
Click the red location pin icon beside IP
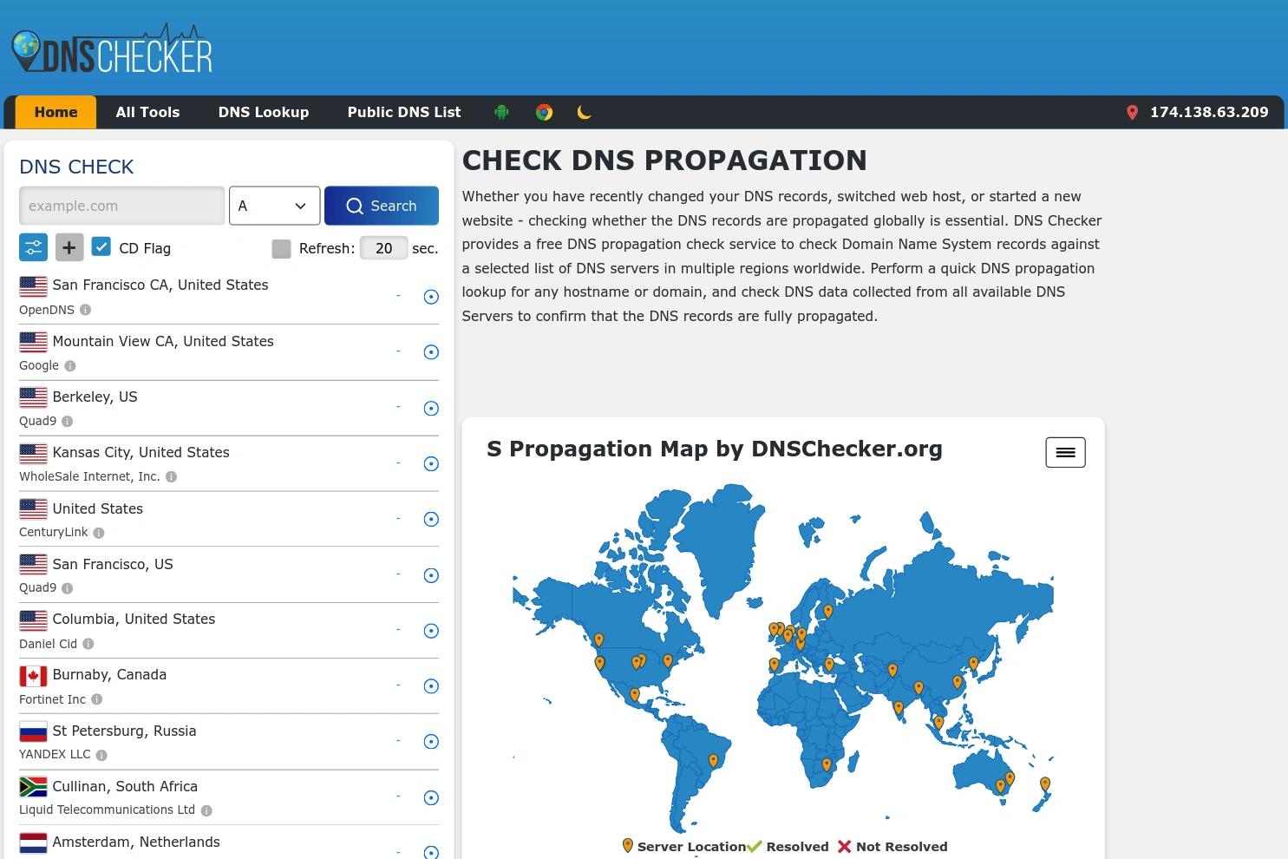1132,113
